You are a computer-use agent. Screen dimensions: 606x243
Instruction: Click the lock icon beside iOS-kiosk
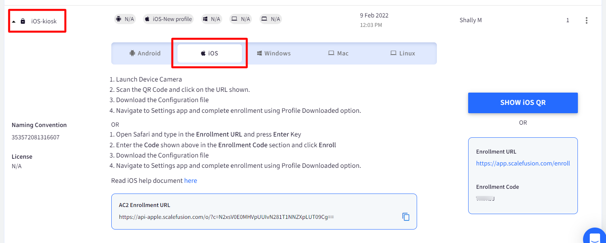(23, 21)
